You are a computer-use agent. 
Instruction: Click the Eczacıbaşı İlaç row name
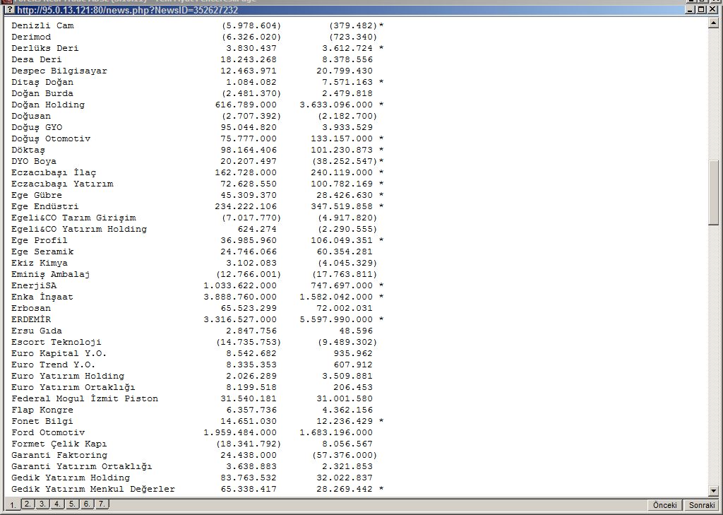coord(54,172)
